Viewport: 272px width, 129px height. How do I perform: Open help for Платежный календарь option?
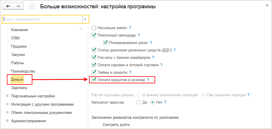tap(139, 35)
